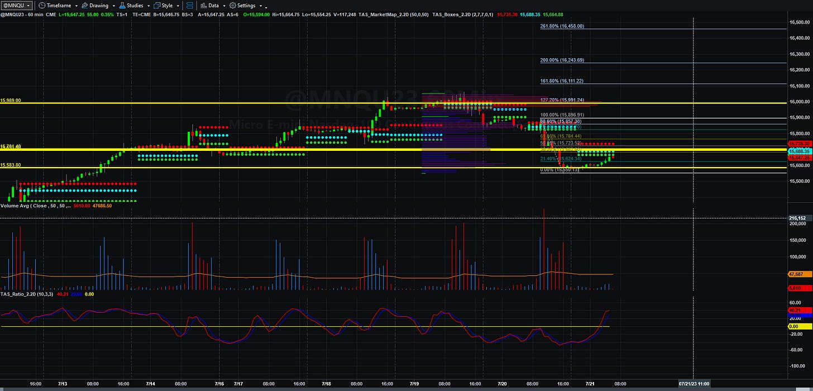Click the Data chart icon
The height and width of the screenshot is (391, 813).
point(203,6)
